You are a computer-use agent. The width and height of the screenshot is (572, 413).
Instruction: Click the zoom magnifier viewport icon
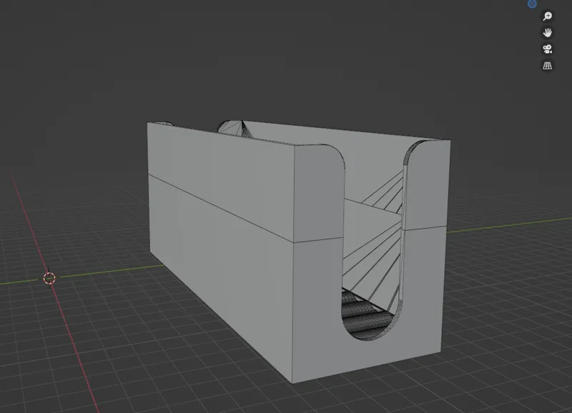pyautogui.click(x=547, y=16)
